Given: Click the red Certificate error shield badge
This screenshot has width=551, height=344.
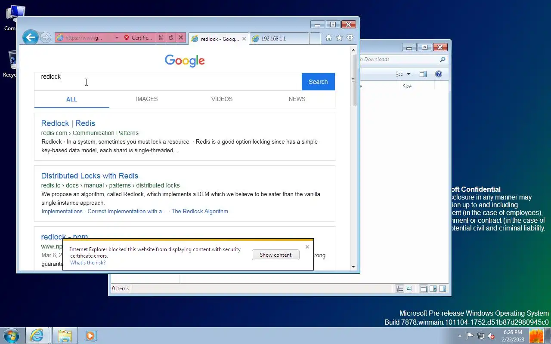Looking at the screenshot, I should tap(138, 38).
